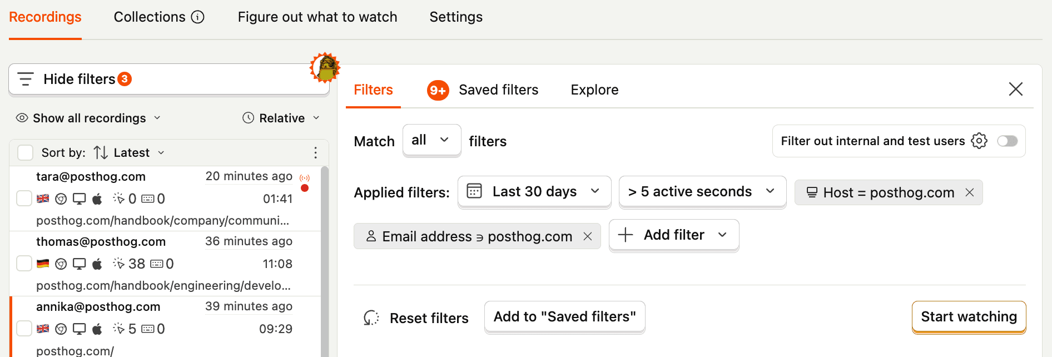Click the Apple icon in tara's row
The width and height of the screenshot is (1052, 357).
coord(97,199)
